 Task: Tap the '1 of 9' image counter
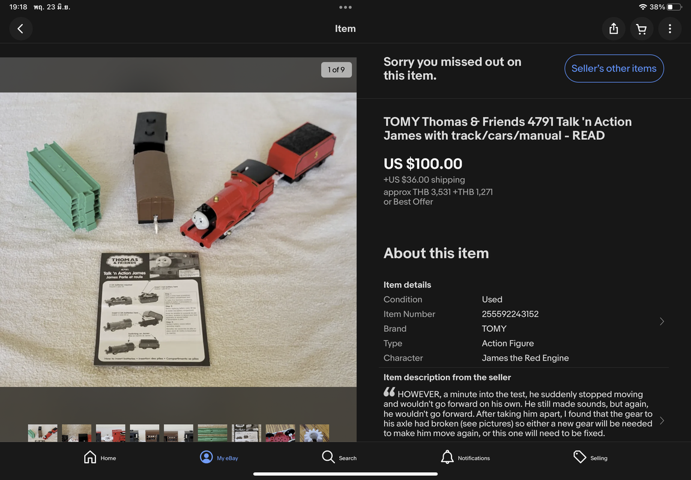tap(336, 70)
